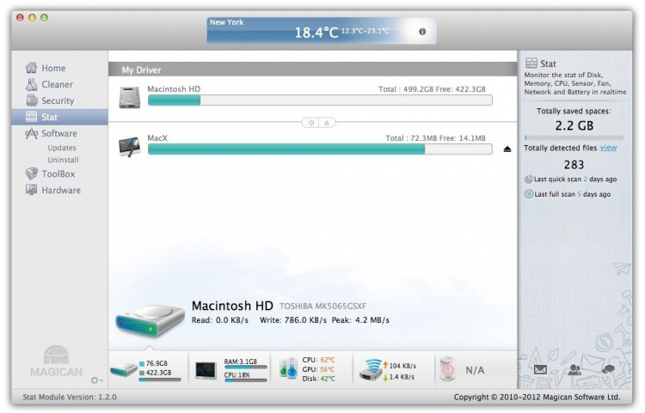Click the ToolBox cube icon
The image size is (645, 413).
pos(32,173)
